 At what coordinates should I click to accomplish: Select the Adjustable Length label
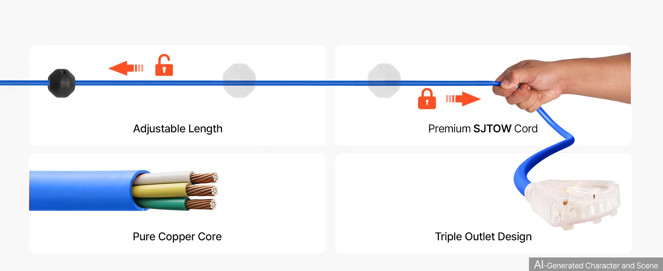click(178, 129)
